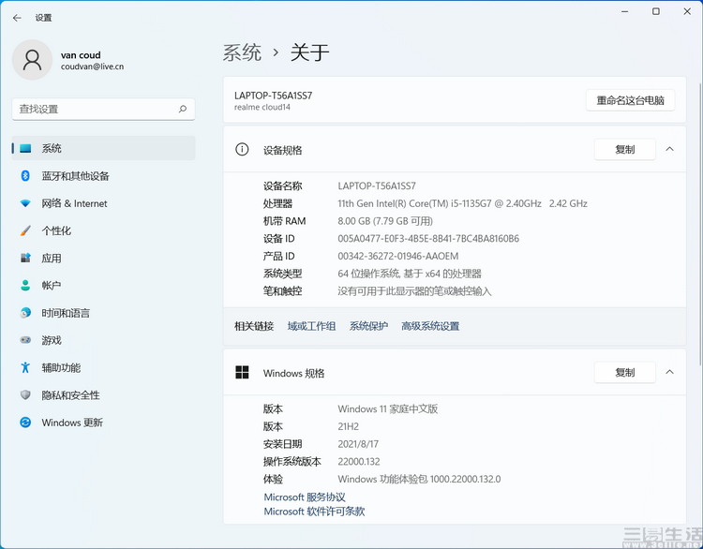The height and width of the screenshot is (549, 703).
Task: Open Microsoft 服务协议 link
Action: (305, 497)
